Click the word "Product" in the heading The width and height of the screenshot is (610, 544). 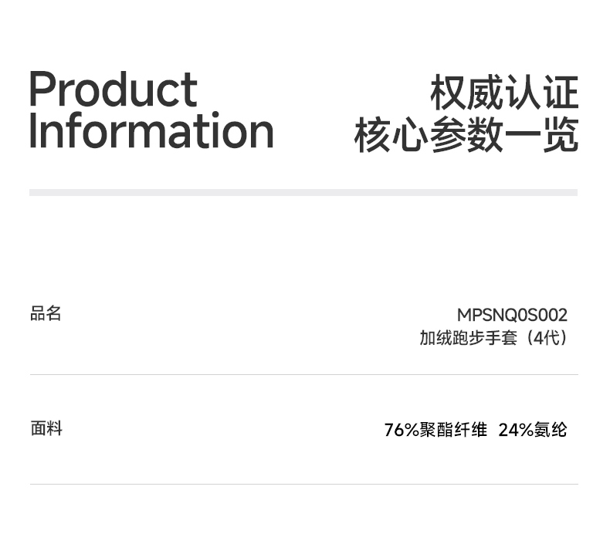pos(113,90)
